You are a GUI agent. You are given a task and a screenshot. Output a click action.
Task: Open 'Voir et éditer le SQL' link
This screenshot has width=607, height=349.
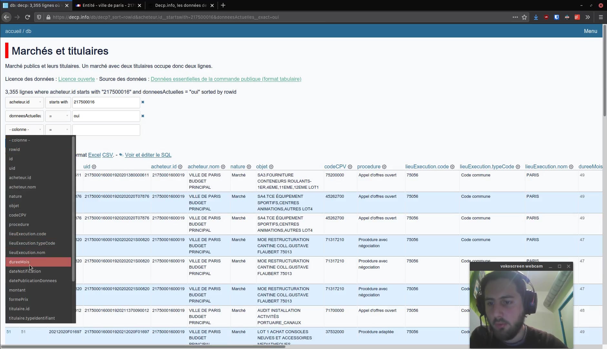tap(148, 155)
